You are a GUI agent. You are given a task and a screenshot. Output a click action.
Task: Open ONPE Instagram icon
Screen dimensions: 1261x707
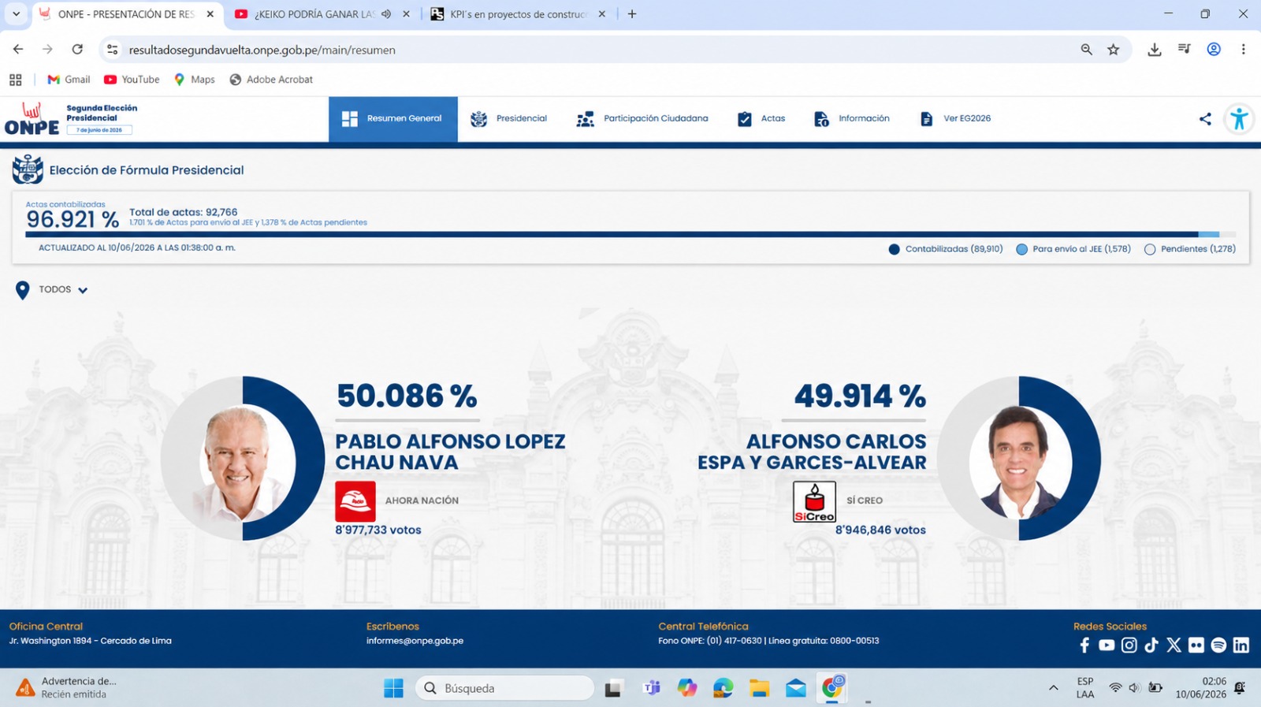point(1129,646)
